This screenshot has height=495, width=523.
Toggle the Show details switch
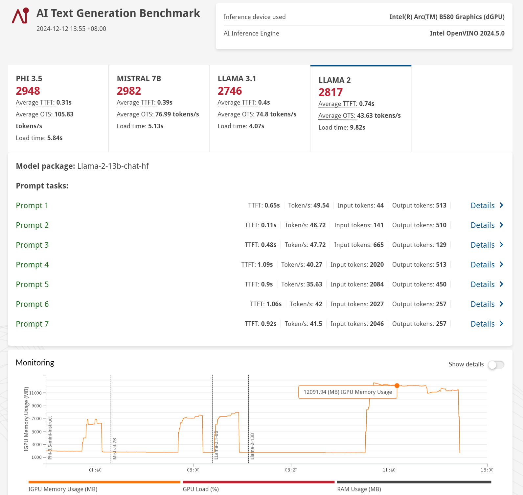(496, 365)
